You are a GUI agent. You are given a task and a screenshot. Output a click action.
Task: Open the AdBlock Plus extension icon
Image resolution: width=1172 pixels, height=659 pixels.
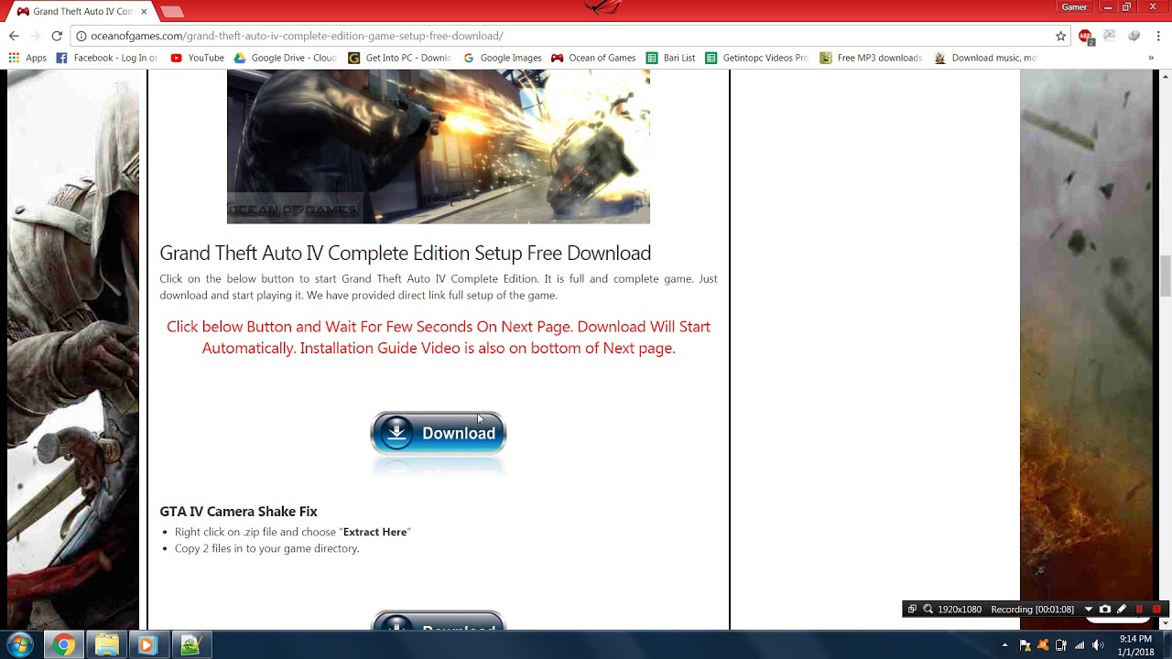1086,37
